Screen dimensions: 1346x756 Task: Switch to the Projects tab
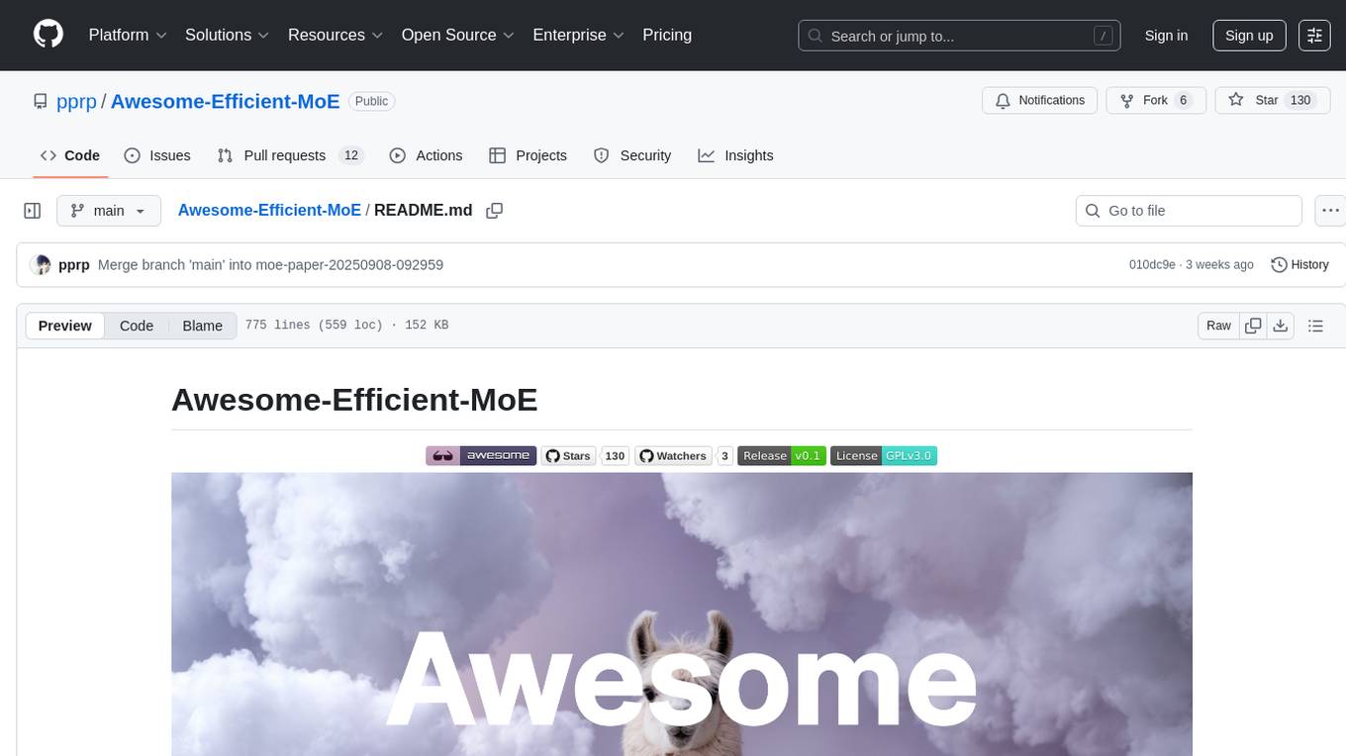528,155
